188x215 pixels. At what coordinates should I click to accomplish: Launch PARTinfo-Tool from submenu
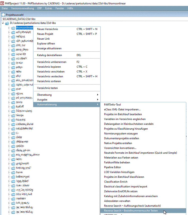coord(143,104)
